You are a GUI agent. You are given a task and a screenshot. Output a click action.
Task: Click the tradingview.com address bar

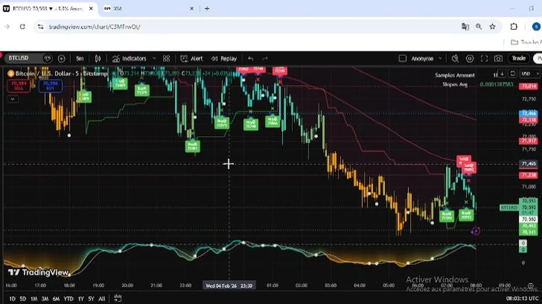pyautogui.click(x=95, y=27)
